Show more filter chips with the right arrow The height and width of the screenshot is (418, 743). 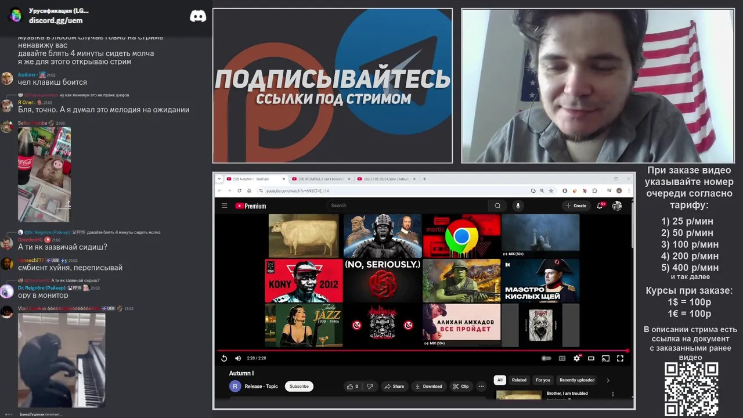click(608, 380)
